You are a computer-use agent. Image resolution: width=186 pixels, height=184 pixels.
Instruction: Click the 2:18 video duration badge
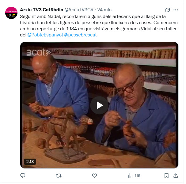[x=30, y=161]
